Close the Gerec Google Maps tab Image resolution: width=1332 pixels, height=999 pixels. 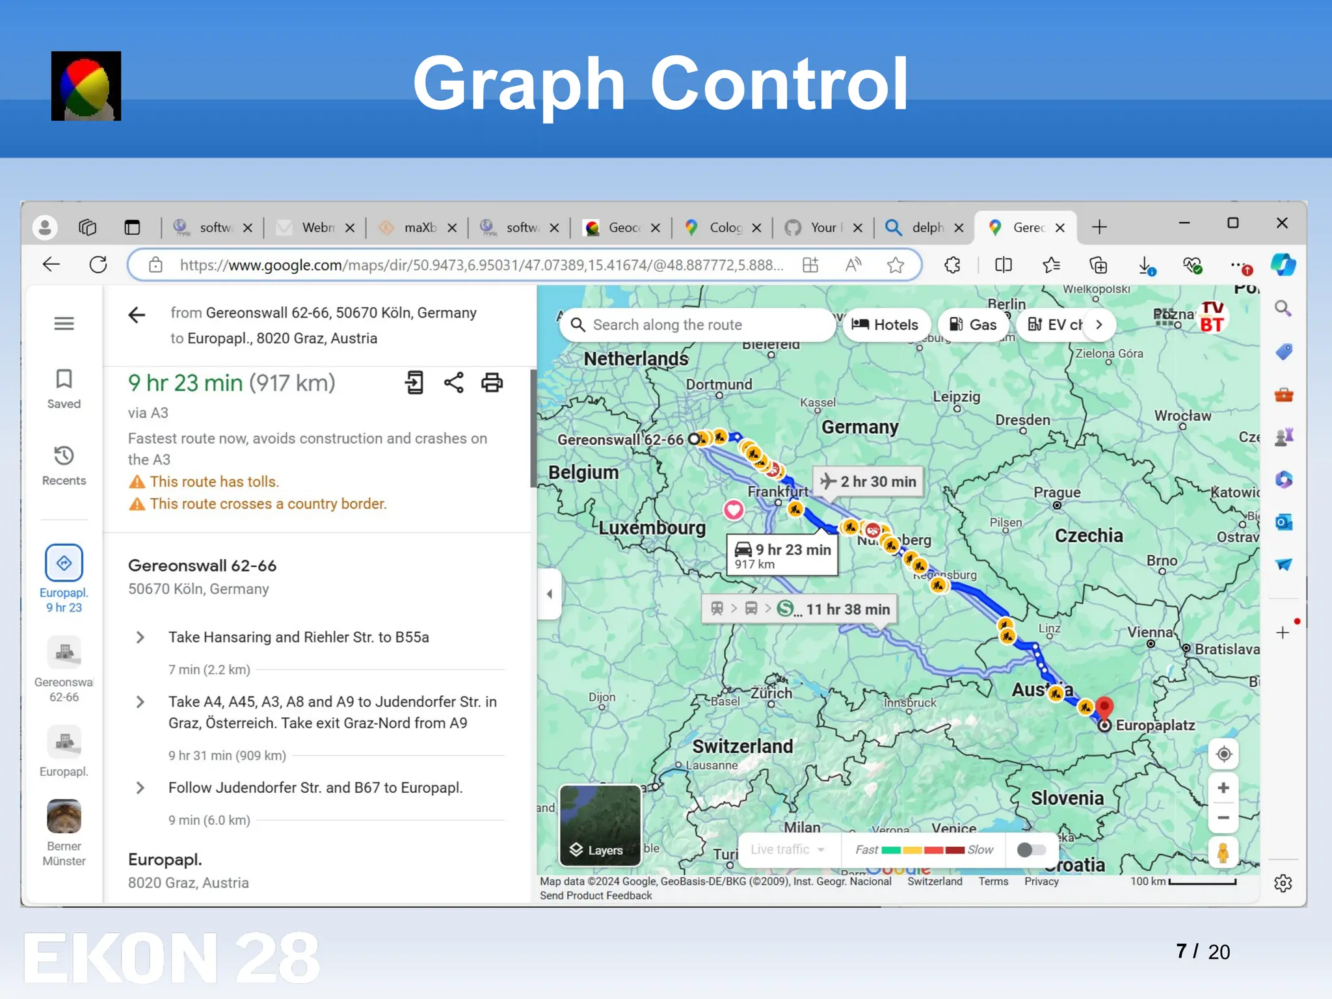tap(1060, 228)
